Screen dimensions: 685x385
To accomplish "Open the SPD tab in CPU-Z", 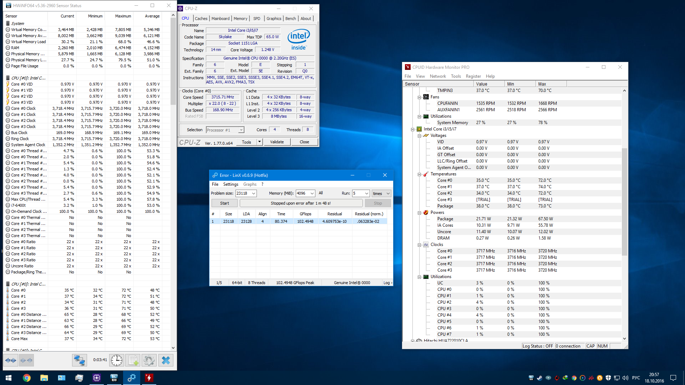I will click(x=257, y=19).
